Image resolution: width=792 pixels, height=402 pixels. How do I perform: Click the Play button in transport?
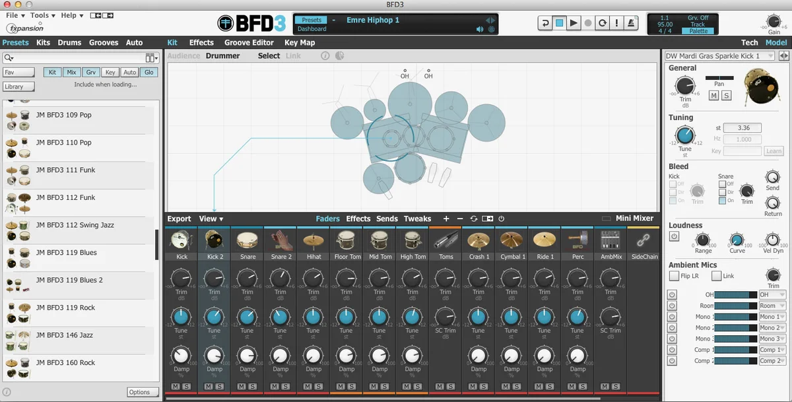tap(574, 23)
